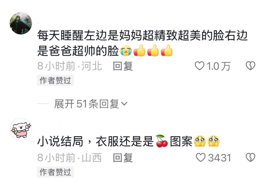266x185 pixels.
Task: Click the cherry emoji in second comment
Action: tap(162, 141)
